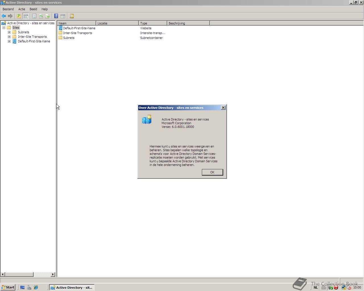Image resolution: width=364 pixels, height=291 pixels.
Task: Click the Intersite-transp... type cell
Action: point(153,33)
